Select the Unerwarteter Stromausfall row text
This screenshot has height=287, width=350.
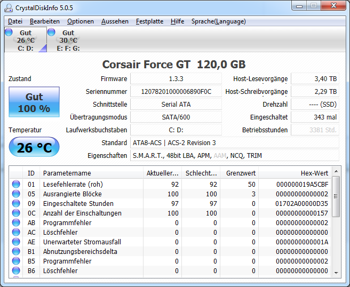point(82,242)
